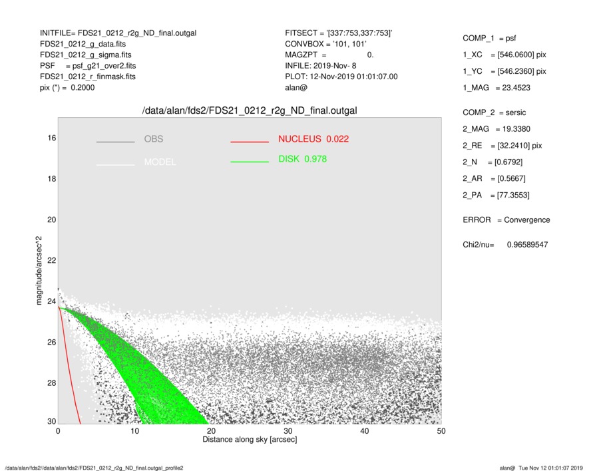Click the footer timestamp Tue Nov 12 01:01:07 2019
589x471 pixels.
[550, 468]
